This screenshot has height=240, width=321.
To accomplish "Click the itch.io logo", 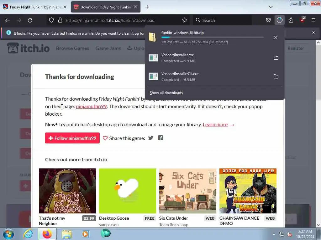I will pos(28,48).
